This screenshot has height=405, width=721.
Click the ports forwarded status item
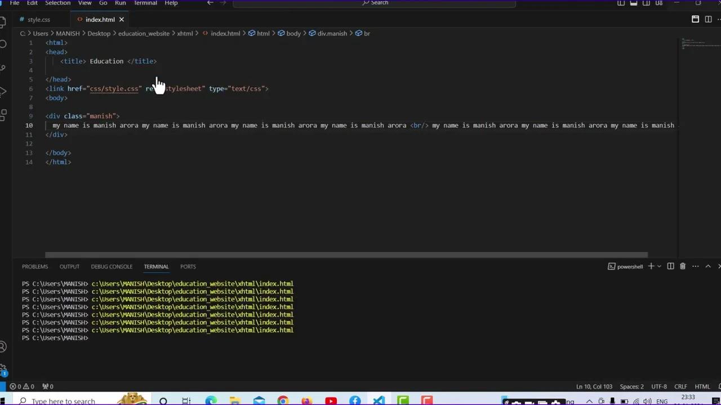click(x=48, y=386)
